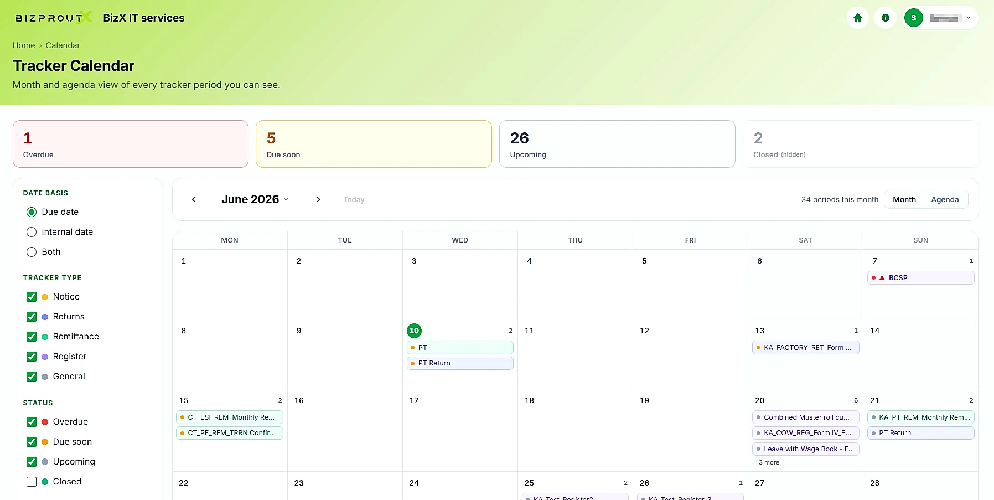The height and width of the screenshot is (500, 994).
Task: Open the June 2026 month picker
Action: [255, 199]
